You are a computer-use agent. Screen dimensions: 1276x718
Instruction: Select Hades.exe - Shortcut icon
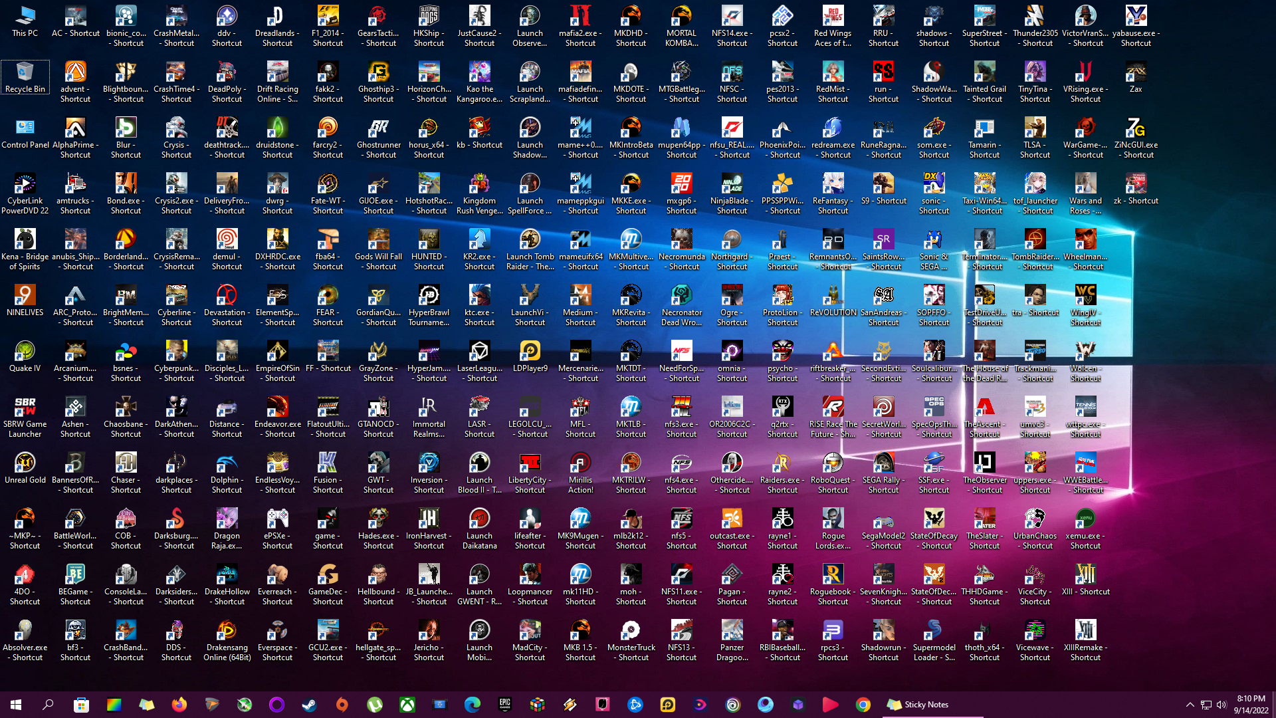coord(379,529)
